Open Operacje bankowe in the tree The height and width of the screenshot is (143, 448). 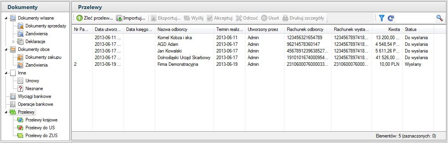tap(35, 104)
